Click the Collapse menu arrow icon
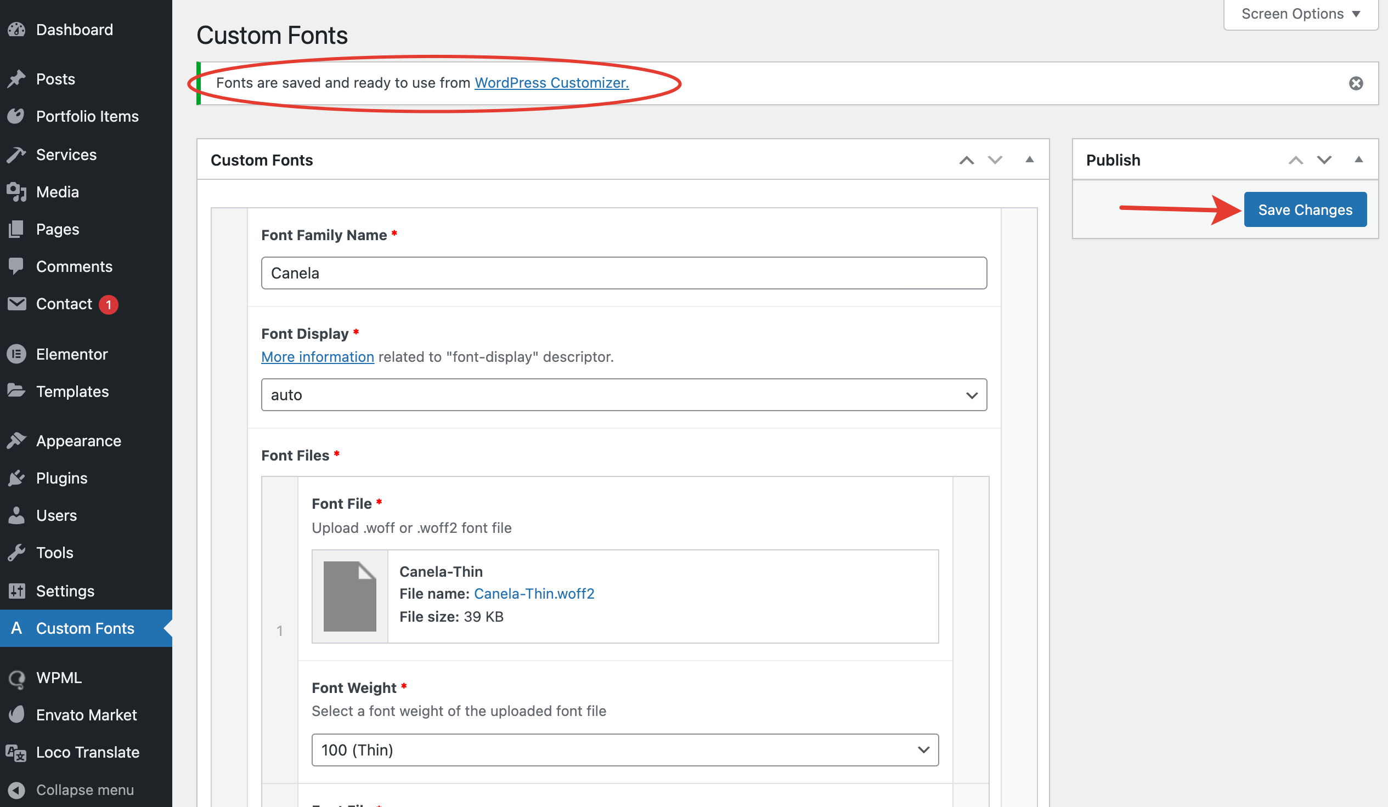This screenshot has height=807, width=1388. (16, 789)
